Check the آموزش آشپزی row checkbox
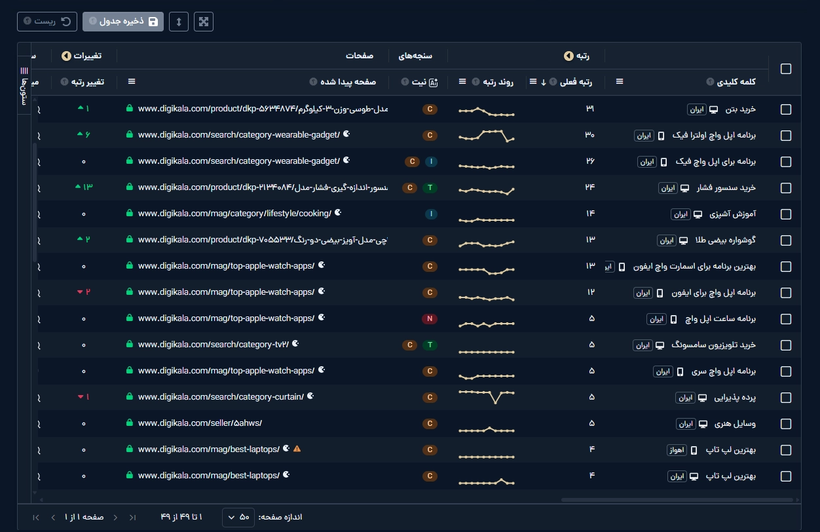This screenshot has width=820, height=532. click(x=786, y=214)
